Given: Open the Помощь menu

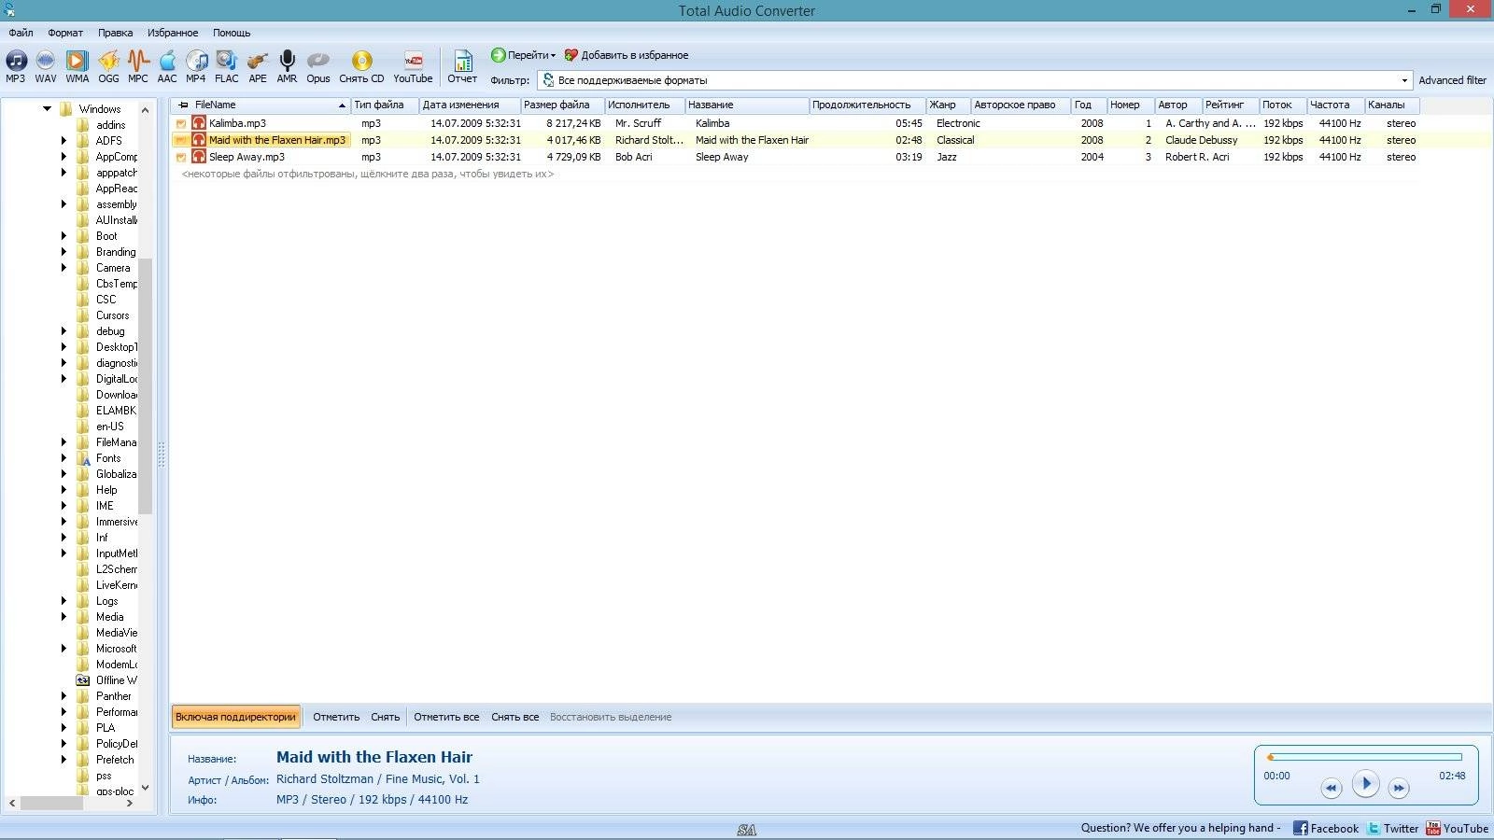Looking at the screenshot, I should click(x=232, y=33).
